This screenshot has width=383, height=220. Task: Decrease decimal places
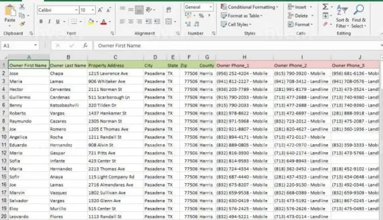[197, 24]
